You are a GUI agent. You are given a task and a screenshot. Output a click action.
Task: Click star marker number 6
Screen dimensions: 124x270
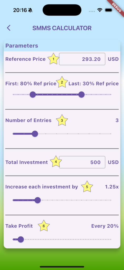44,226
